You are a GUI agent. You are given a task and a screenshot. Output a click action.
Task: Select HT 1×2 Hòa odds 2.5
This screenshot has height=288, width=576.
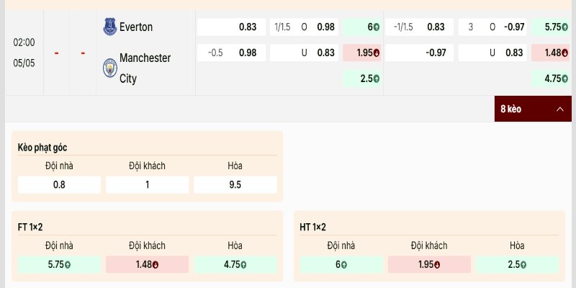point(517,264)
